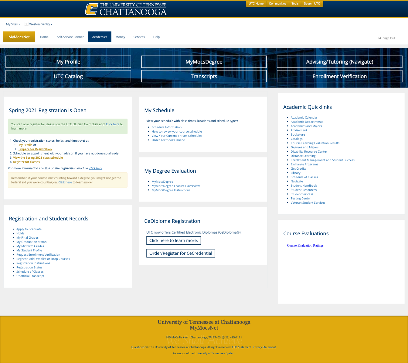408x363 pixels.
Task: Open MyMocsDegree Instructions link
Action: click(171, 190)
